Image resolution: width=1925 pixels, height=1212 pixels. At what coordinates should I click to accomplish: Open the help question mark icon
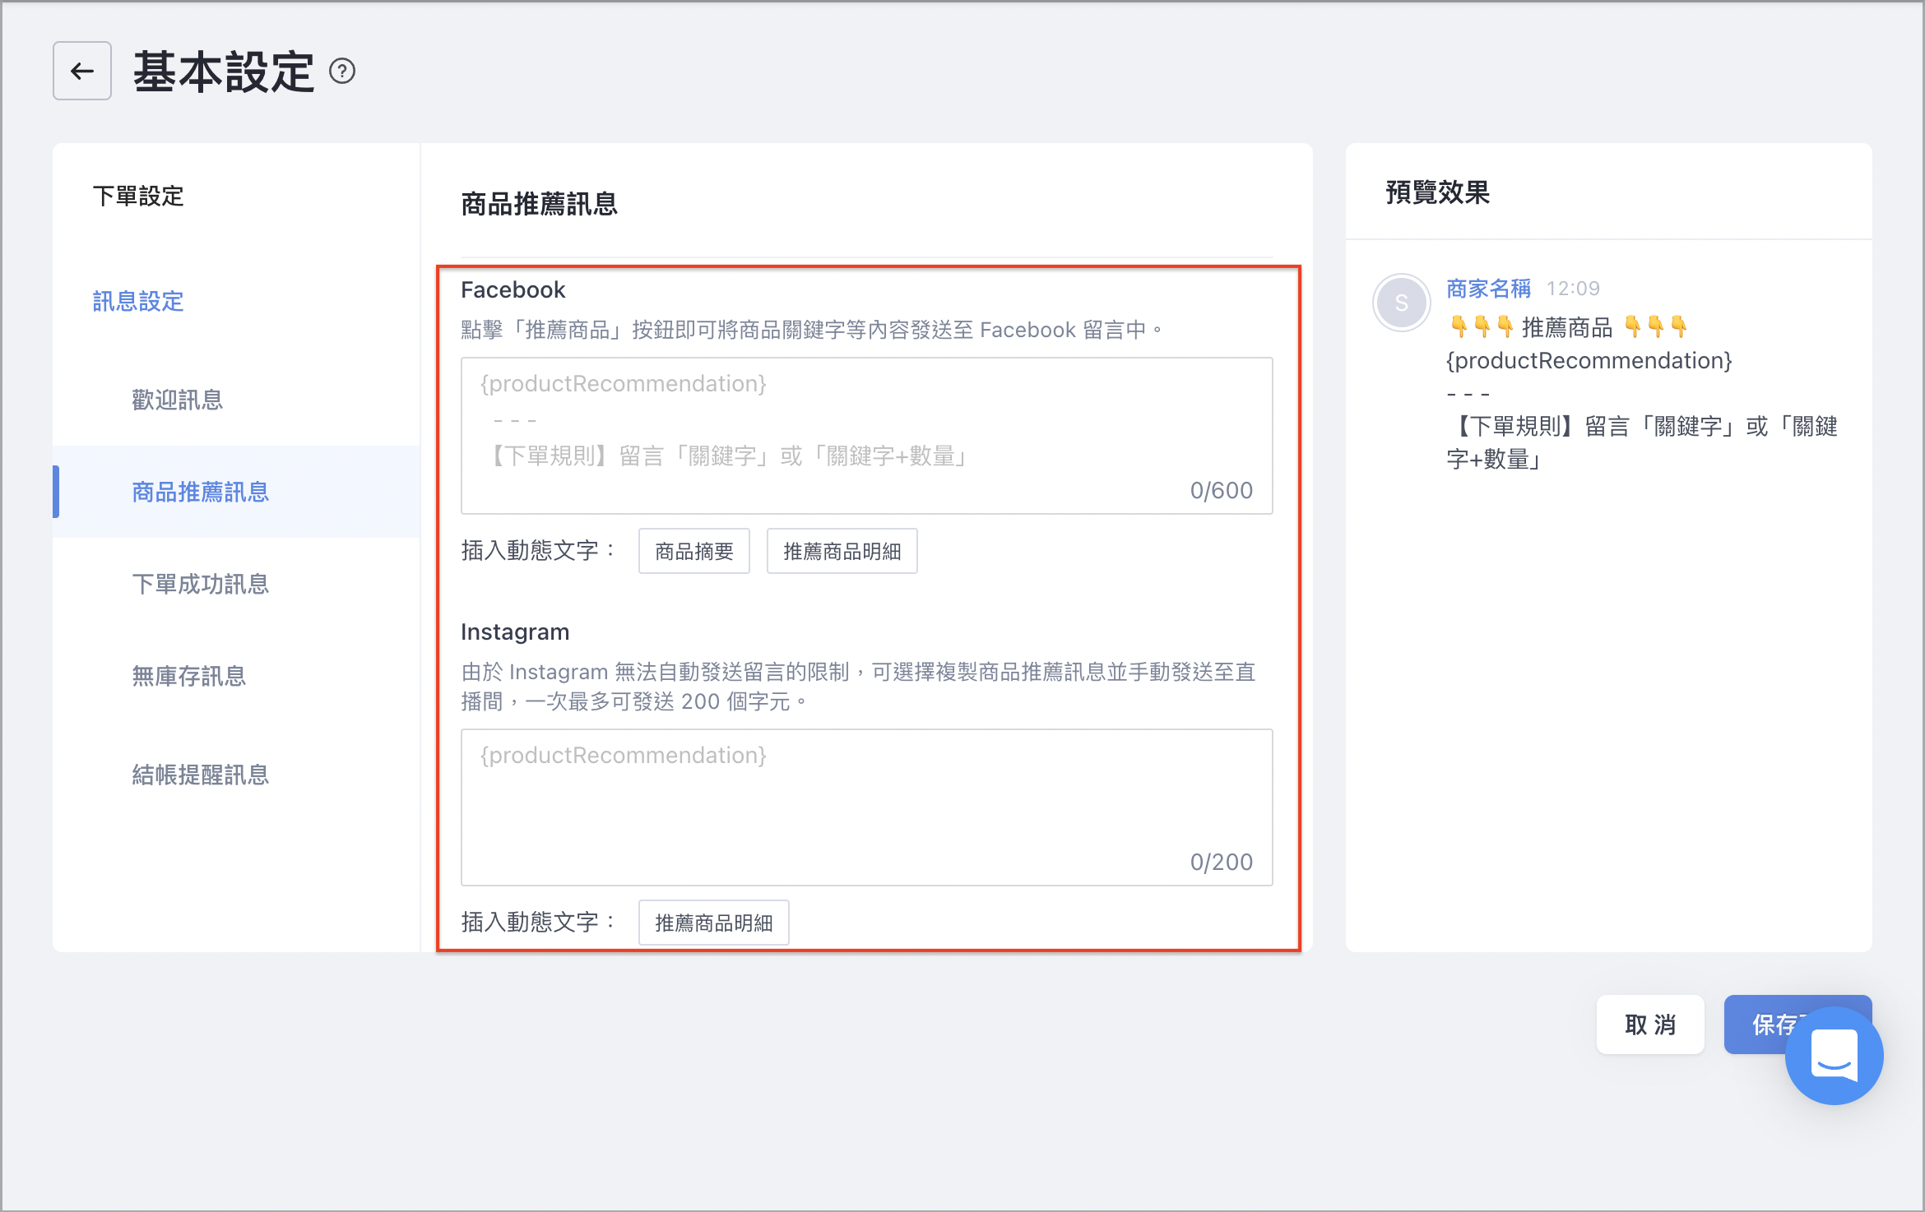point(342,72)
